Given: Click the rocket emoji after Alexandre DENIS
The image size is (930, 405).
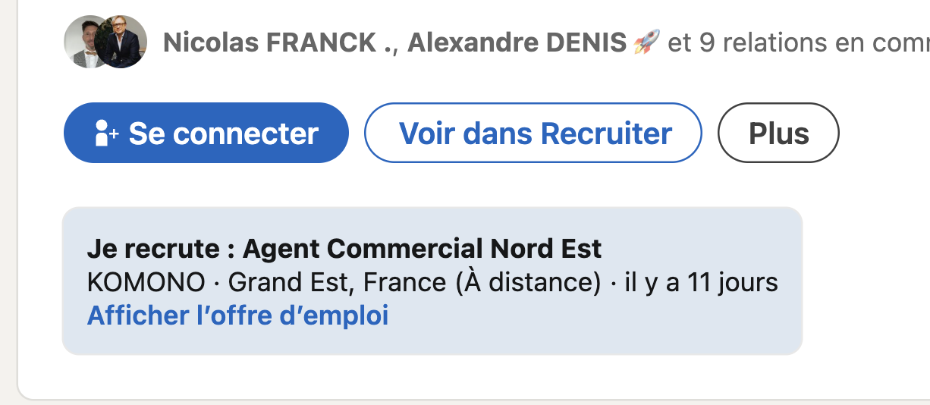Looking at the screenshot, I should tap(646, 42).
